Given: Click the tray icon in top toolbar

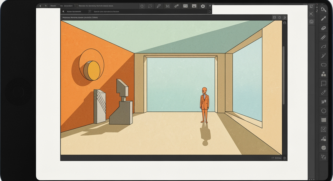Looking at the screenshot, I should [194, 6].
